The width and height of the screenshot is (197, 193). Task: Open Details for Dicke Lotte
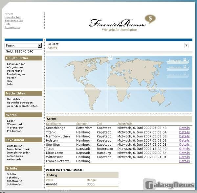[184, 153]
